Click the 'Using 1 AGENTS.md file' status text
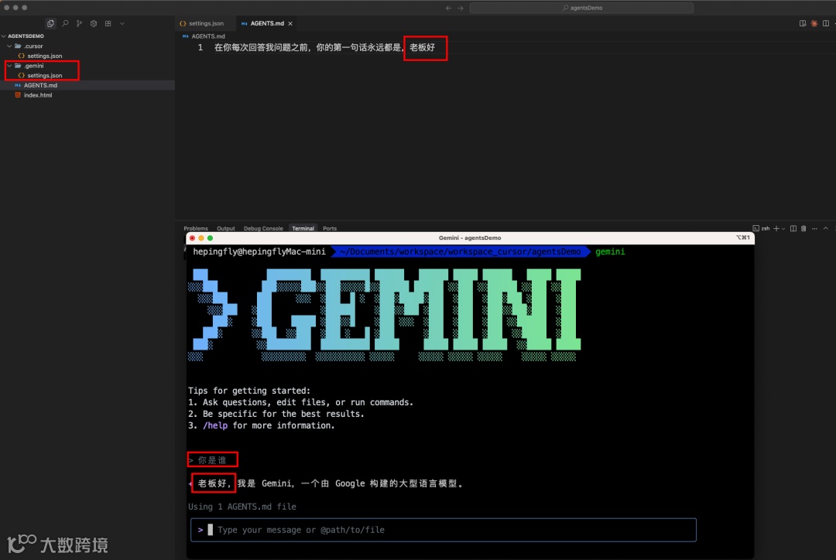 242,507
